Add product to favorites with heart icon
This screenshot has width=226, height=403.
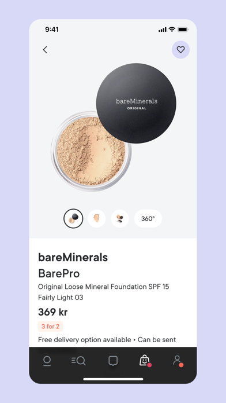pos(180,50)
